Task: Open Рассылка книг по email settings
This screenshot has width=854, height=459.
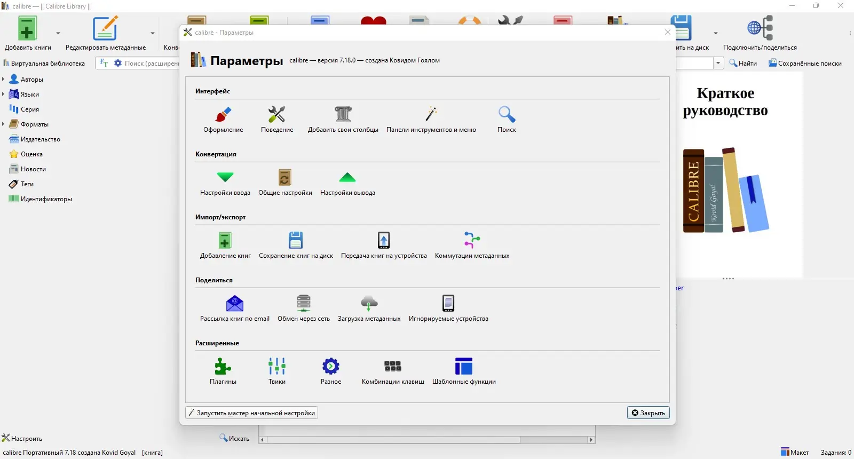Action: point(235,308)
